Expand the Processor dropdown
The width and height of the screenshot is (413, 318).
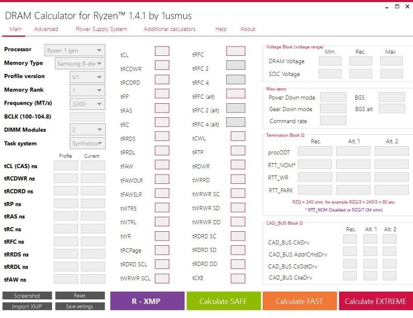75,50
